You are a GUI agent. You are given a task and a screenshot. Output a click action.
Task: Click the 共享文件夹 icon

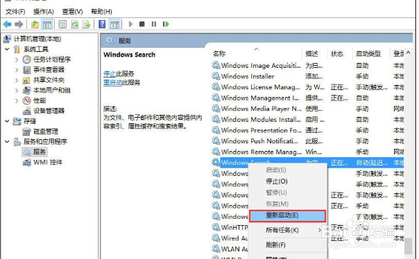[26, 80]
